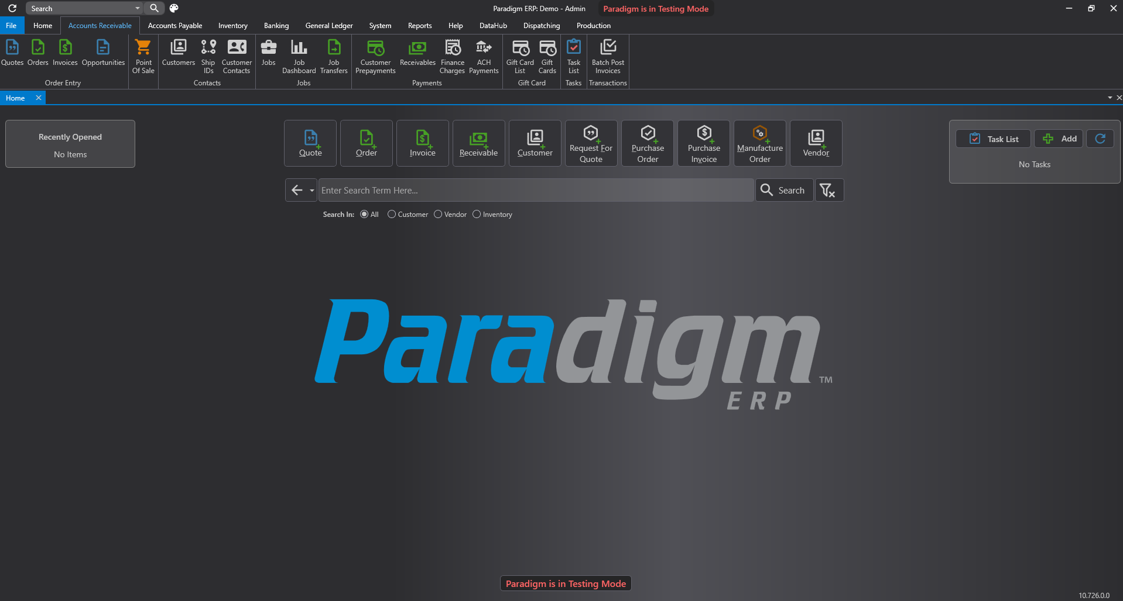The width and height of the screenshot is (1123, 601).
Task: Open ACH Payments
Action: (x=484, y=56)
